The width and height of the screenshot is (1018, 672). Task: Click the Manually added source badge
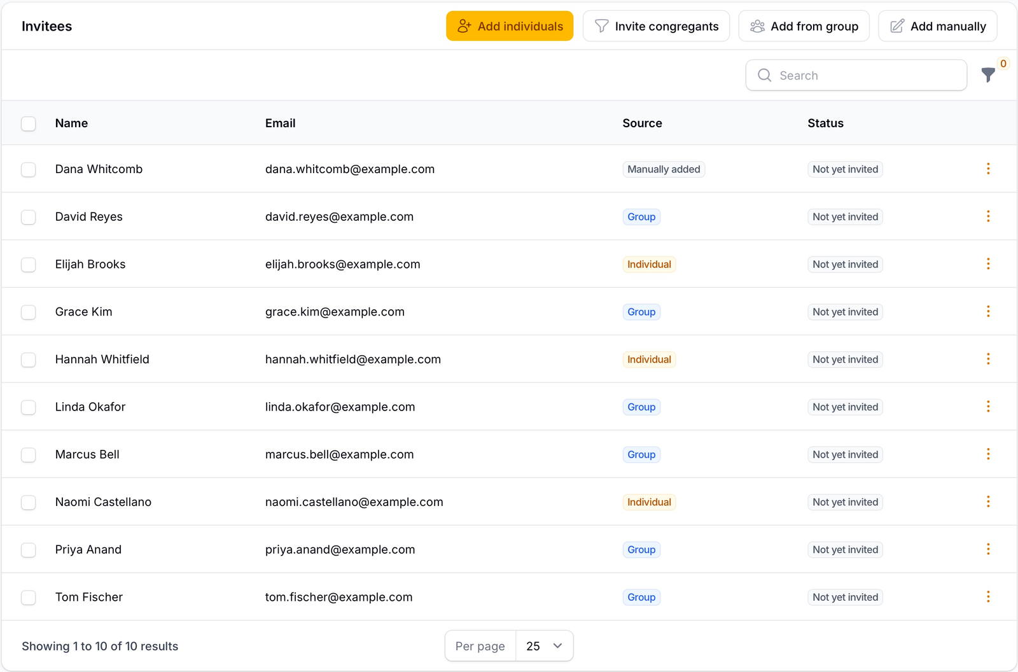click(664, 169)
